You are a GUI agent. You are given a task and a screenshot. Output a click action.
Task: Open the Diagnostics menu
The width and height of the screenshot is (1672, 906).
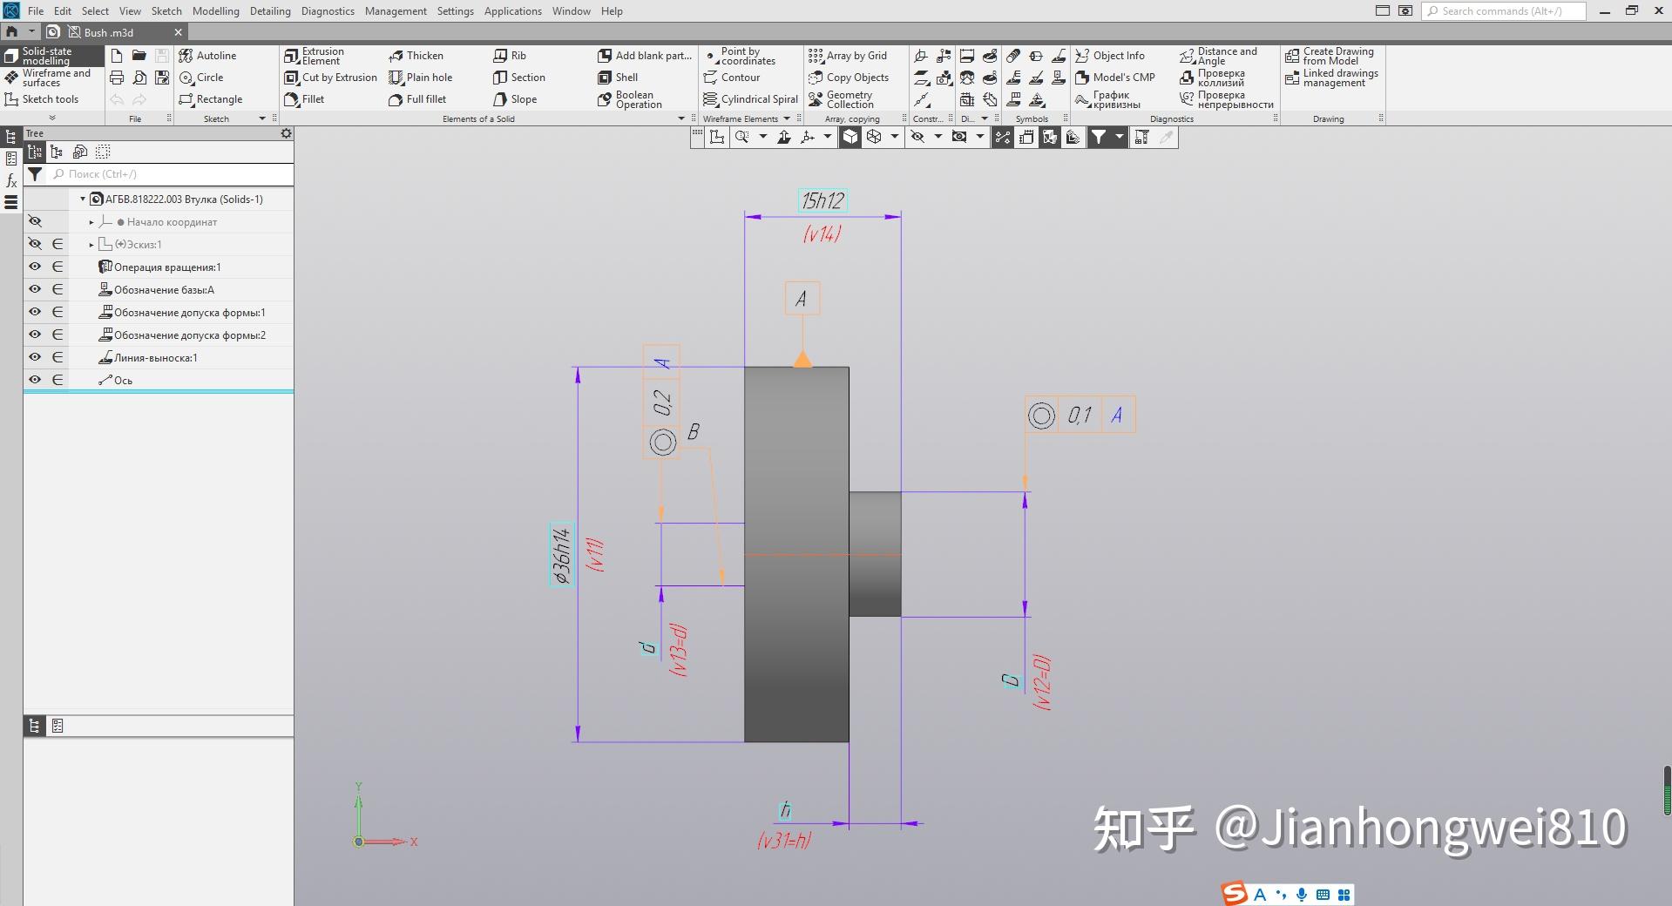click(x=327, y=10)
